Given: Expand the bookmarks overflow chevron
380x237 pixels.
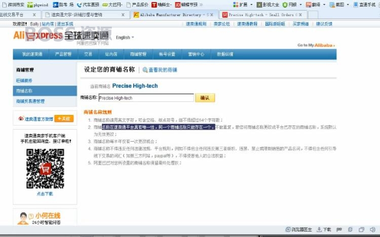Looking at the screenshot, I should pyautogui.click(x=201, y=5).
